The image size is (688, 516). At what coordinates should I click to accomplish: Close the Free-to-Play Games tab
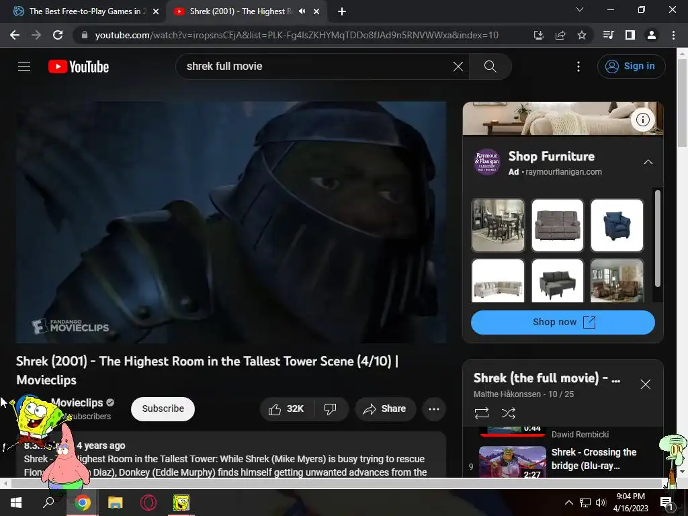(x=156, y=12)
